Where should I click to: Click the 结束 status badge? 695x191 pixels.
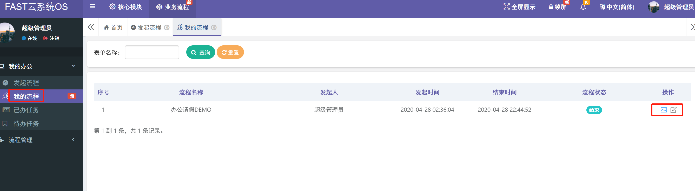pos(594,110)
